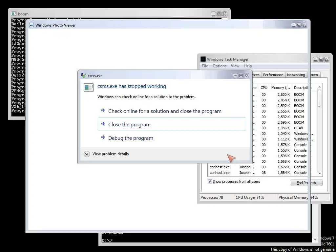The height and width of the screenshot is (252, 336).
Task: Close the Windows Photo Viewer window
Action: click(x=304, y=25)
